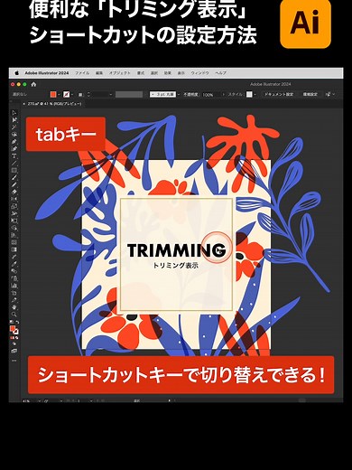Select the Hand tool

[x=14, y=307]
